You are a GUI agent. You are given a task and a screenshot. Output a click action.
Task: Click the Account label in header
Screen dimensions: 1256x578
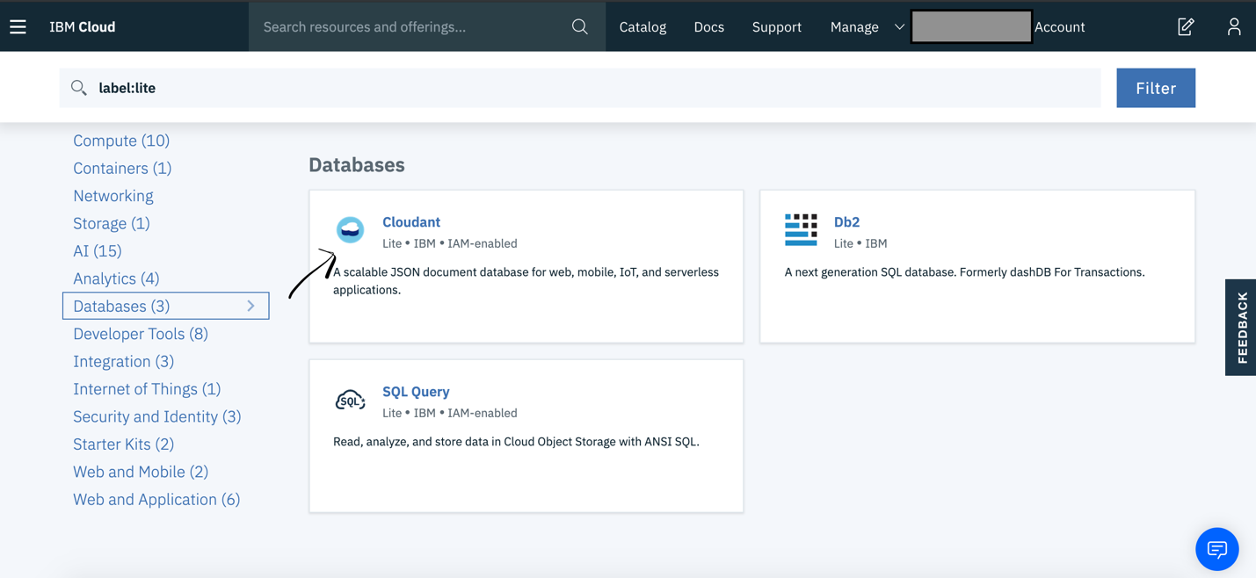1059,27
